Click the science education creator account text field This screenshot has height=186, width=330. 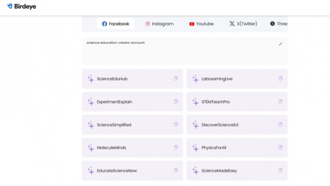[185, 51]
